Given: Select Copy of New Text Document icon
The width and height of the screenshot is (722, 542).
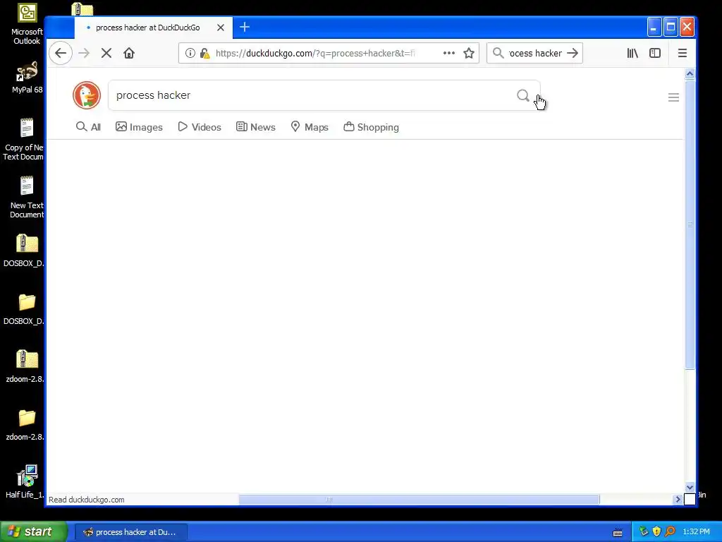Looking at the screenshot, I should click(x=23, y=139).
